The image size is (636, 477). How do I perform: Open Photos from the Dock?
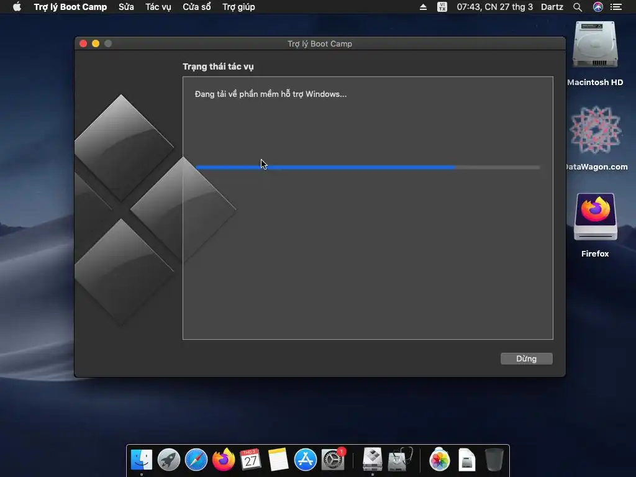click(439, 460)
